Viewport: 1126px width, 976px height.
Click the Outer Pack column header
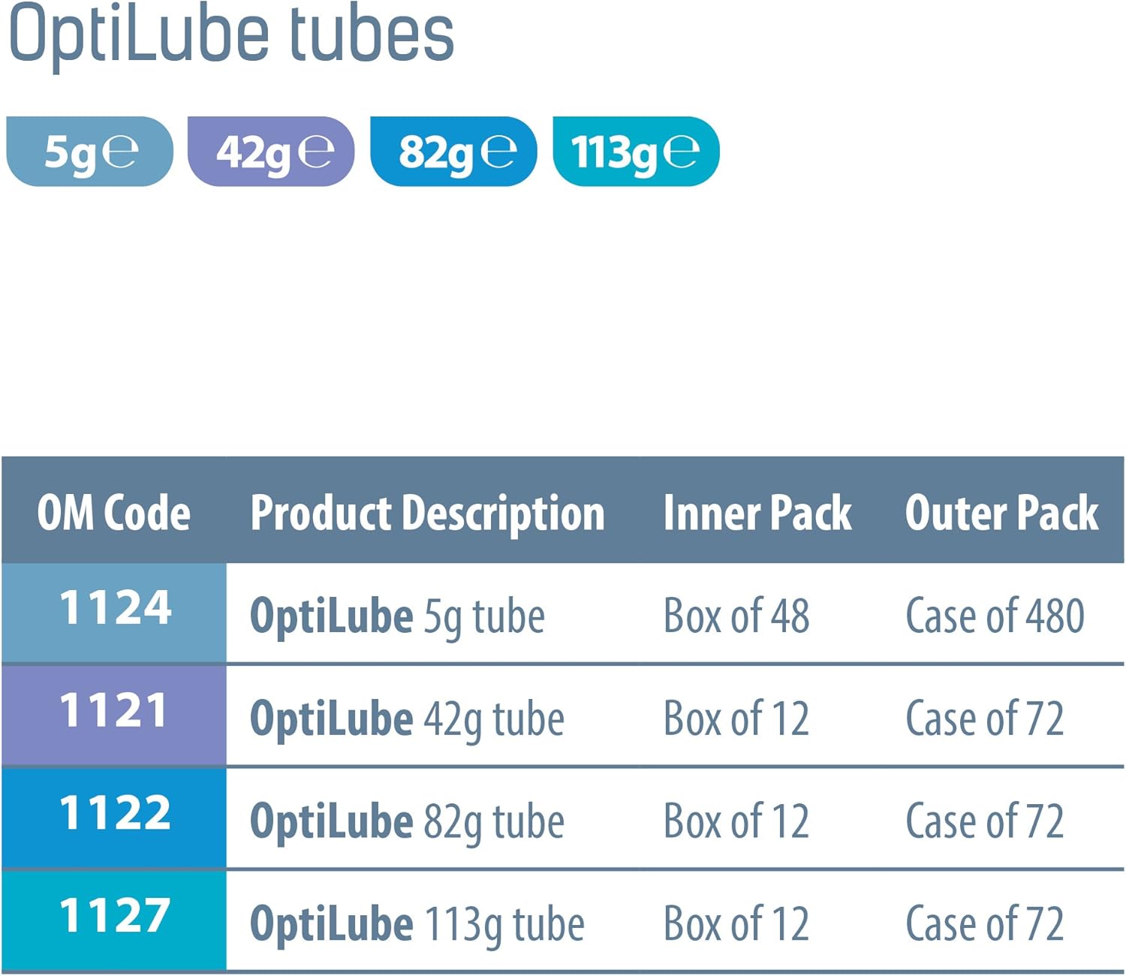[1001, 513]
